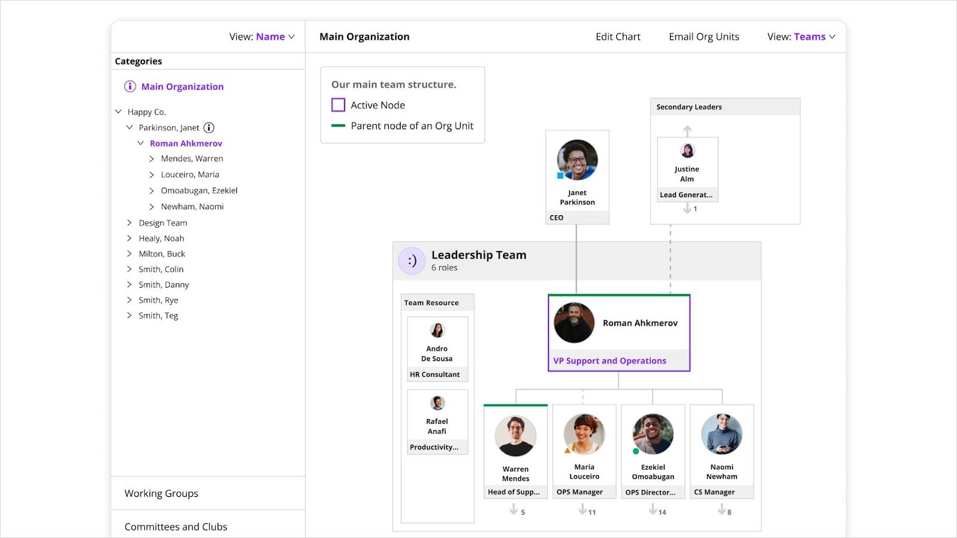Click down arrow under Maria Louceiro card
The image size is (957, 538).
[x=583, y=509]
